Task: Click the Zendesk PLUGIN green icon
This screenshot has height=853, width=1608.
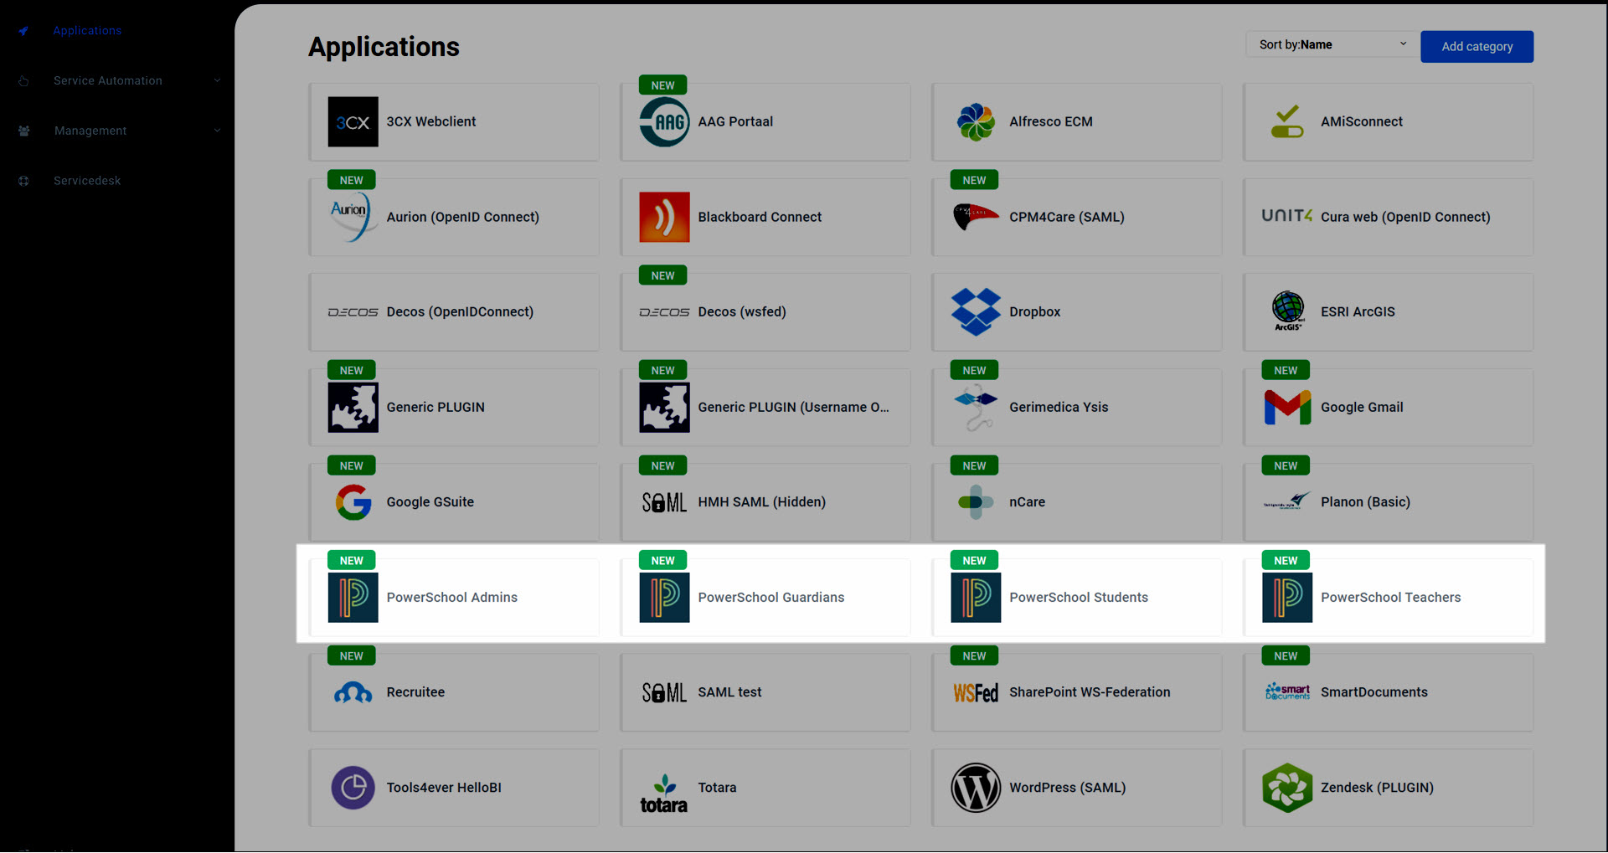Action: point(1287,788)
